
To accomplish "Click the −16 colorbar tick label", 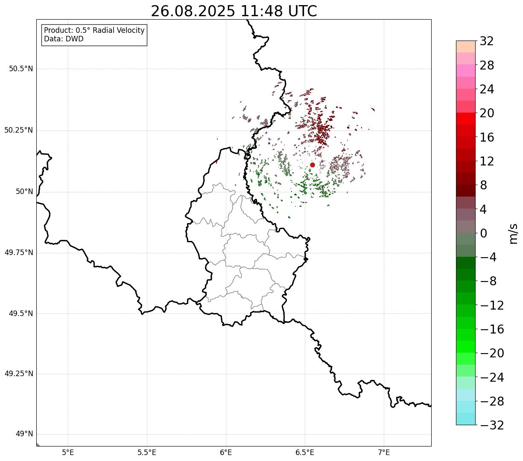I will pos(491,329).
